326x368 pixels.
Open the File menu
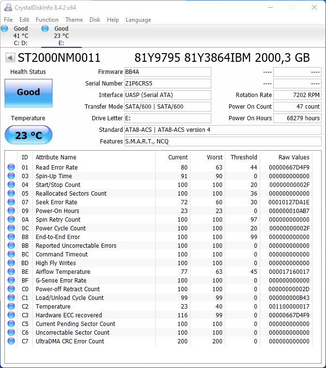[8, 20]
